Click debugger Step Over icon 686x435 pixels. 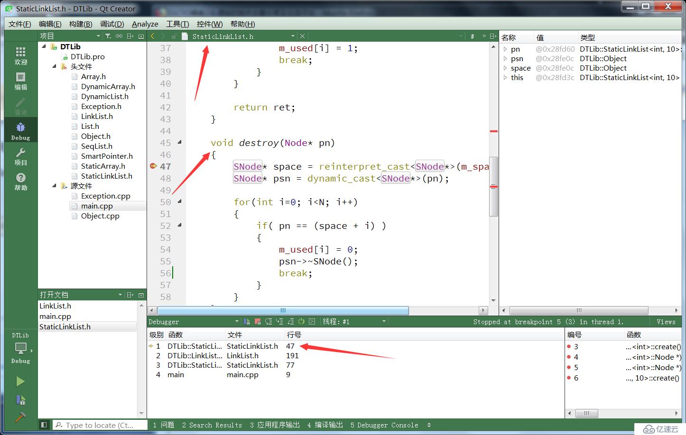(x=269, y=322)
